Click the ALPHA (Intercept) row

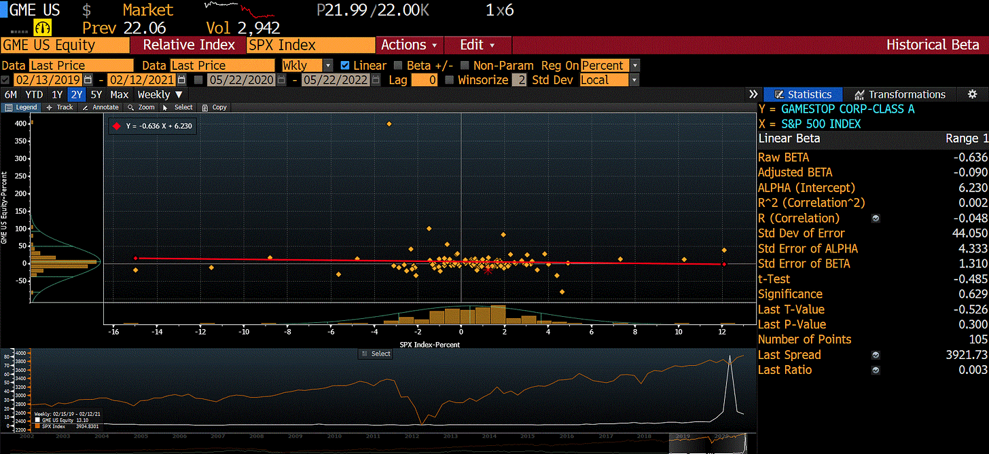[x=872, y=188]
